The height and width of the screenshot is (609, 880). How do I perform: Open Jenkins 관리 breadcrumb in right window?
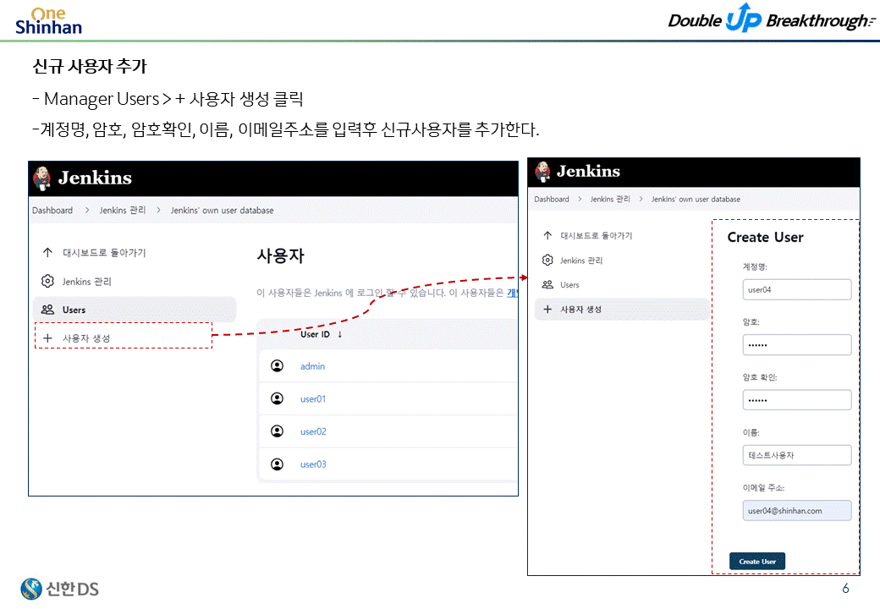[610, 199]
